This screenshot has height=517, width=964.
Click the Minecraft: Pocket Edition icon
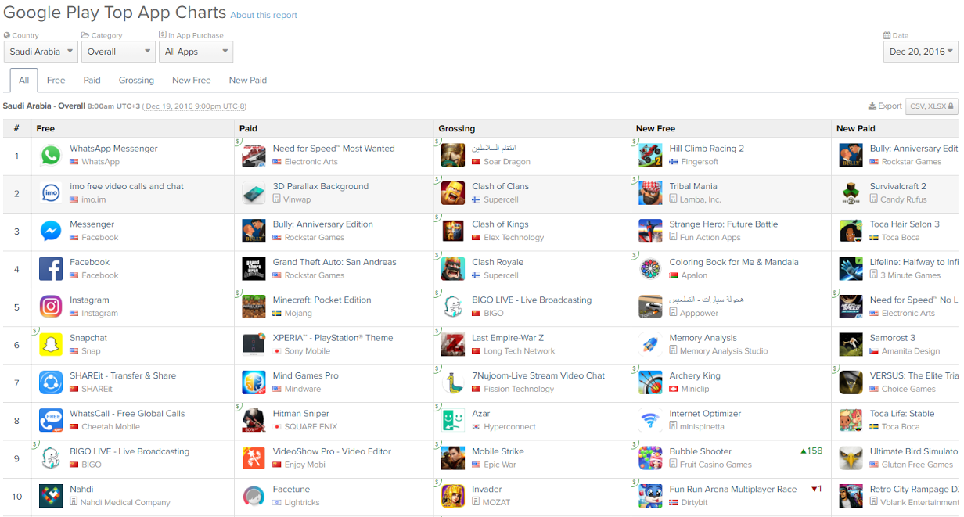click(x=254, y=307)
